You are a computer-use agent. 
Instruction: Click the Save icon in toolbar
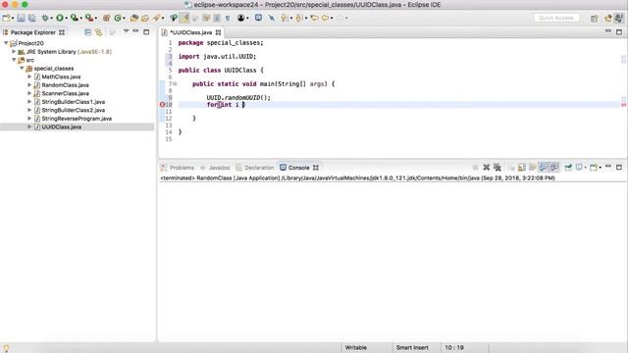point(21,18)
